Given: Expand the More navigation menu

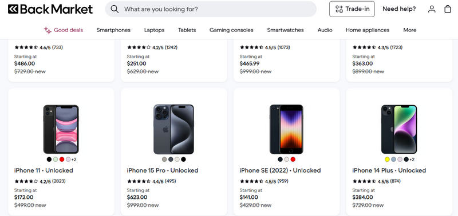Looking at the screenshot, I should [x=410, y=30].
